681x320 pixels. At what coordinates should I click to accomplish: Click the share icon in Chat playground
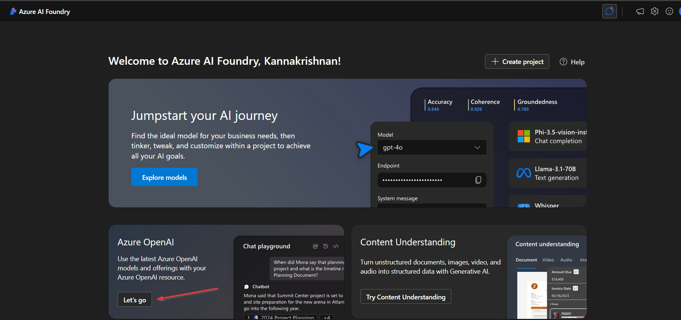[315, 246]
